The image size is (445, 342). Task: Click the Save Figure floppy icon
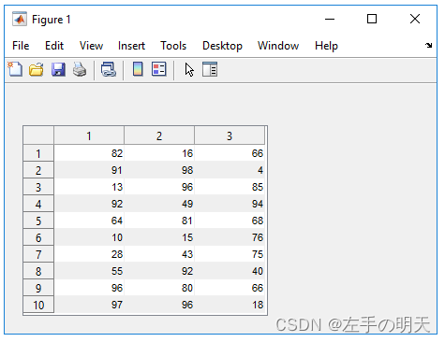pos(58,69)
